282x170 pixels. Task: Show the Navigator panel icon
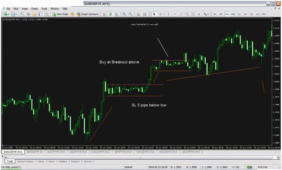pos(34,14)
